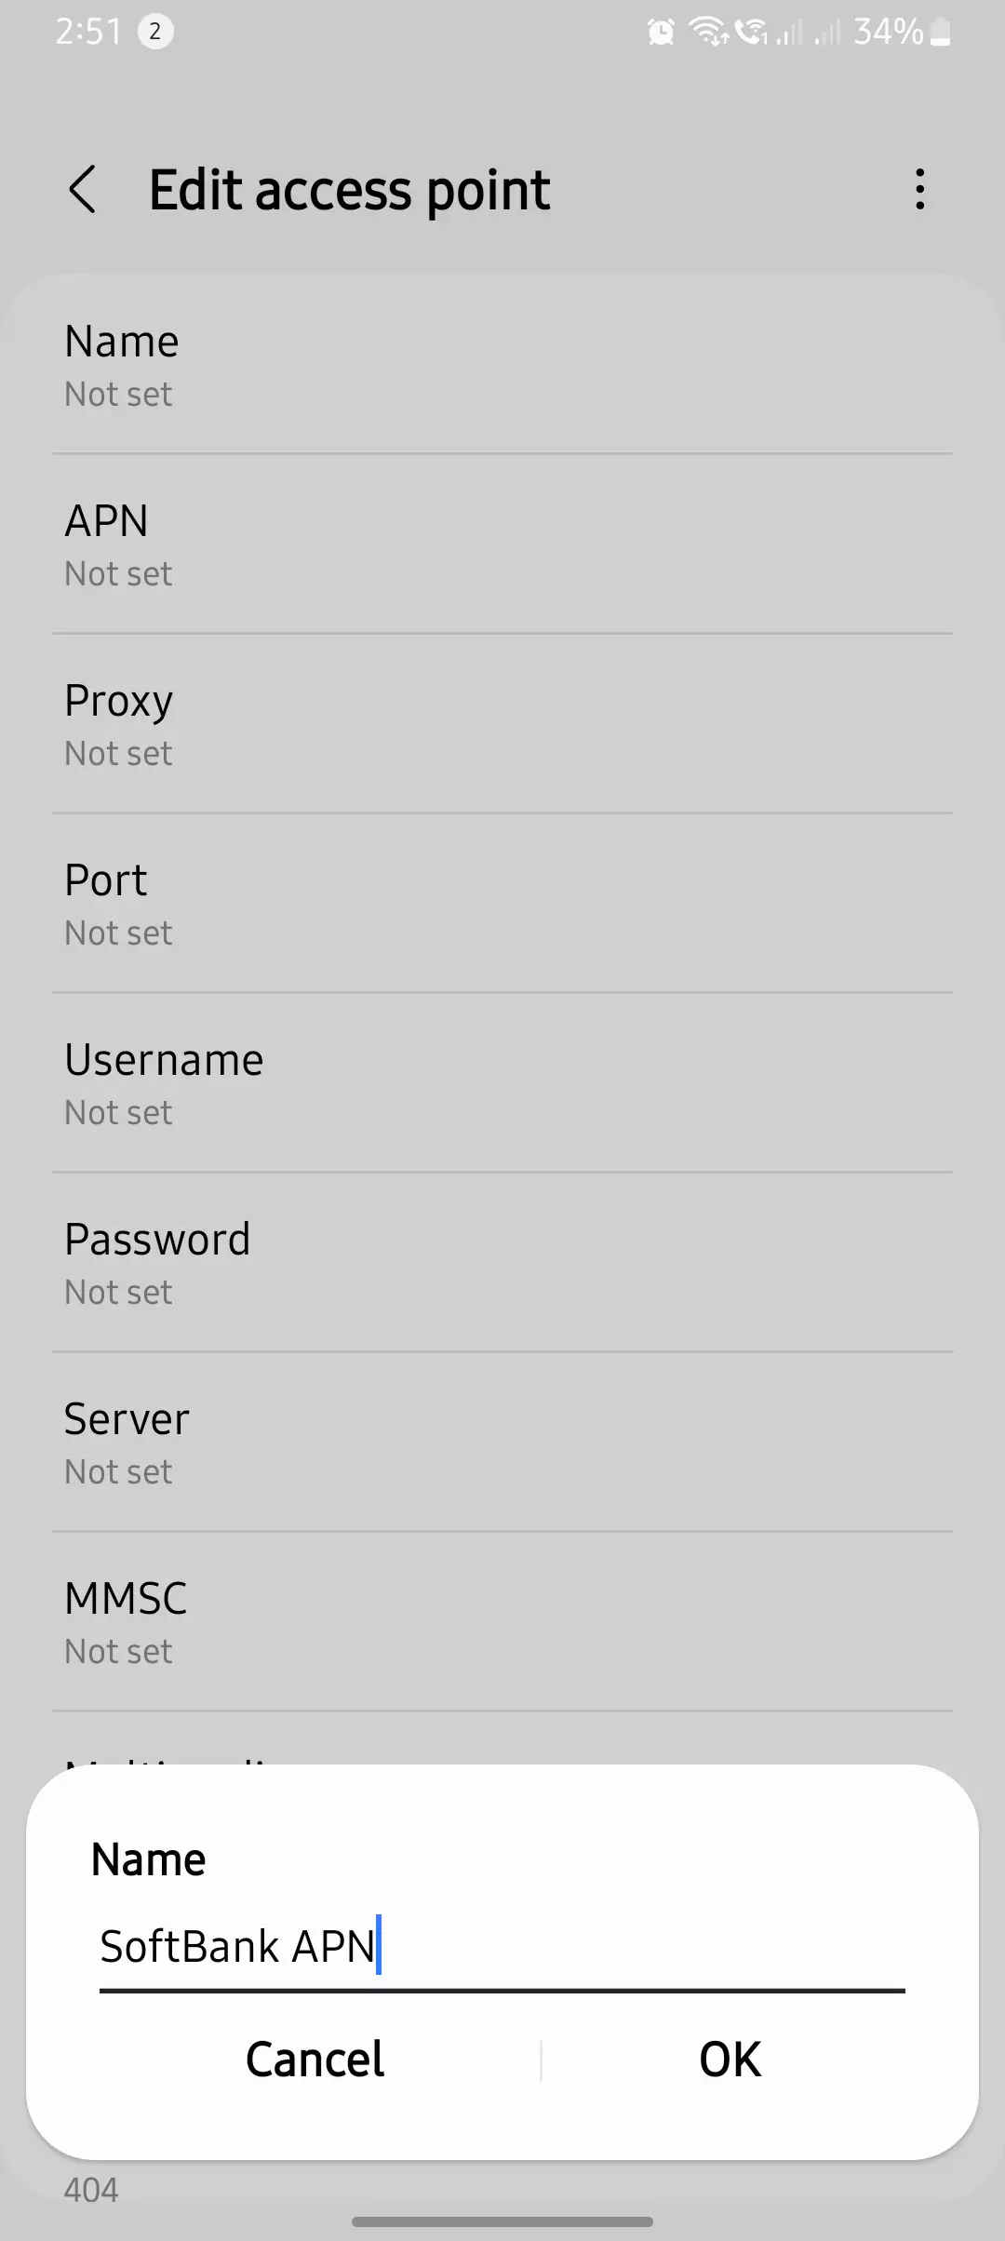Viewport: 1005px width, 2241px height.
Task: Edit the Username setting
Action: coord(502,1083)
